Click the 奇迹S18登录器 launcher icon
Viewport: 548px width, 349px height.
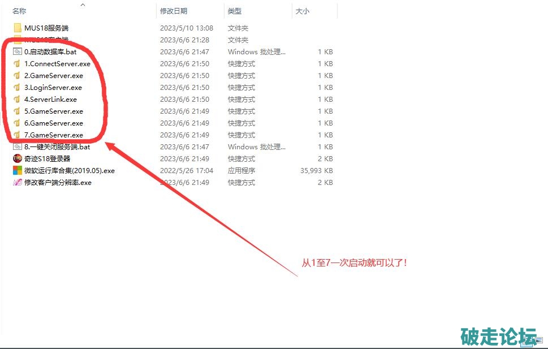(17, 158)
